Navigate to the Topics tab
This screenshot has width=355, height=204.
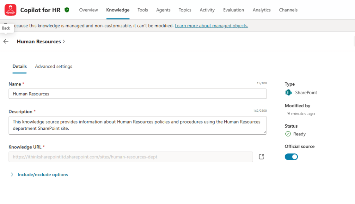click(185, 10)
